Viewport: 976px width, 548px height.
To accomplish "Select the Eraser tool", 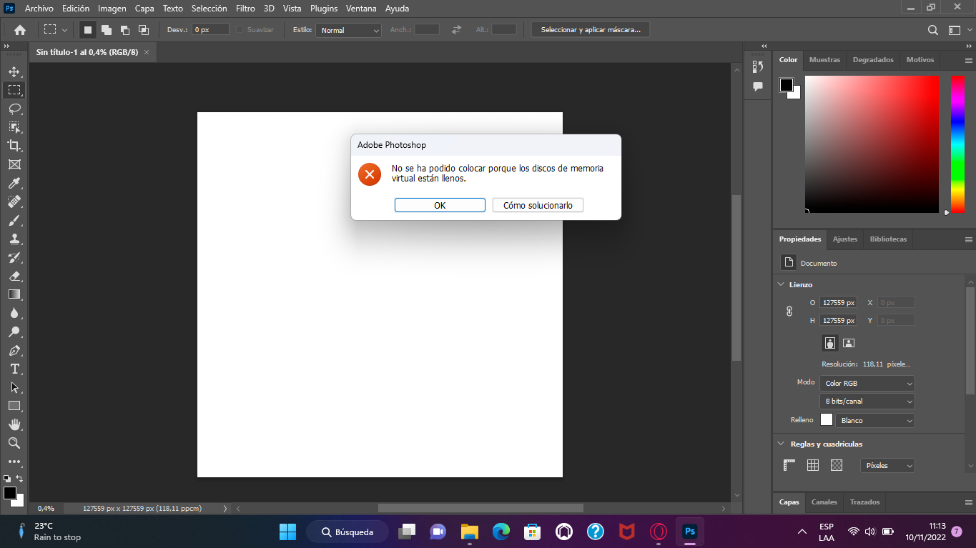I will (14, 276).
